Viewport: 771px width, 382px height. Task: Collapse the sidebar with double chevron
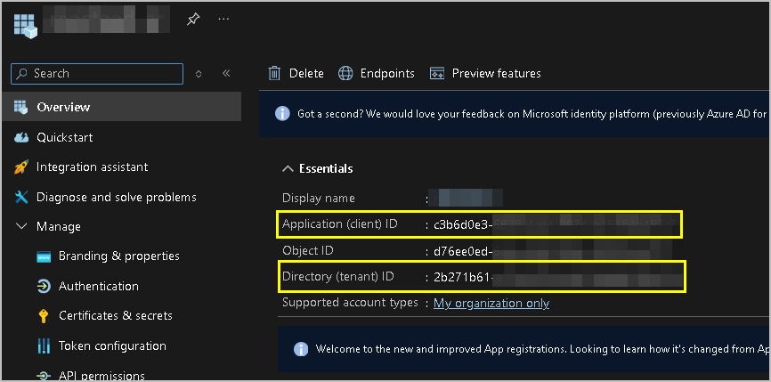[x=226, y=74]
